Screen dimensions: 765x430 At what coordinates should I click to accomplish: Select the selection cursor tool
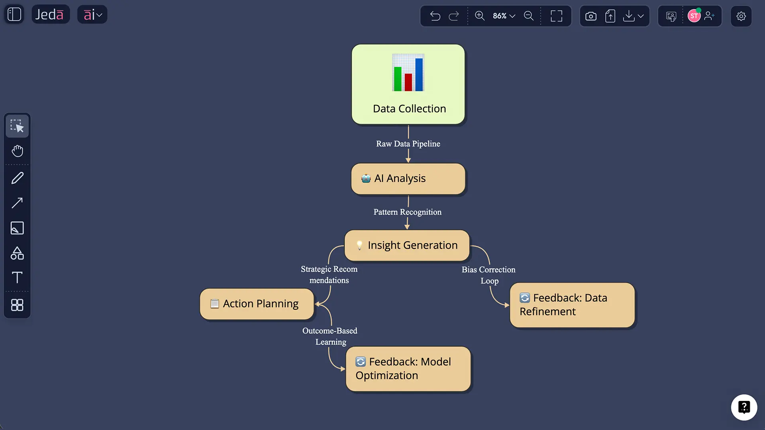coord(17,126)
